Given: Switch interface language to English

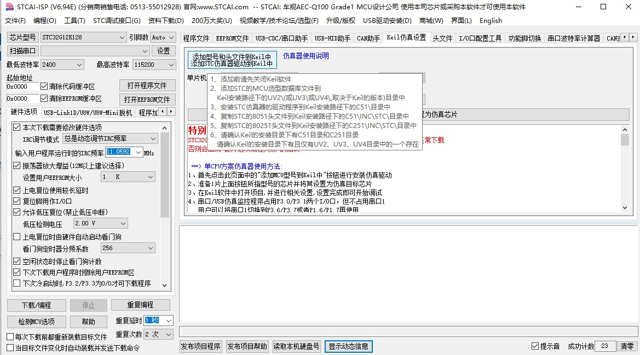Looking at the screenshot, I should (x=491, y=20).
